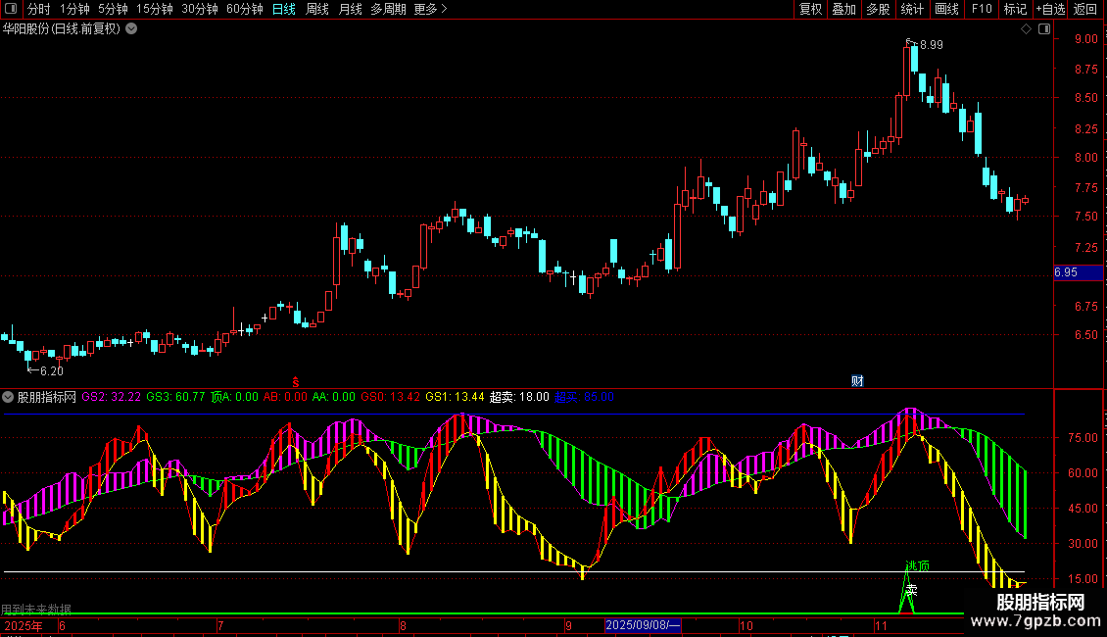Click the red $ marker below the chart

click(295, 380)
